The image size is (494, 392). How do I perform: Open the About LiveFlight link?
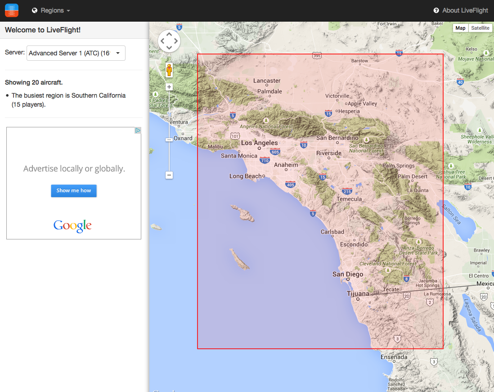[465, 10]
